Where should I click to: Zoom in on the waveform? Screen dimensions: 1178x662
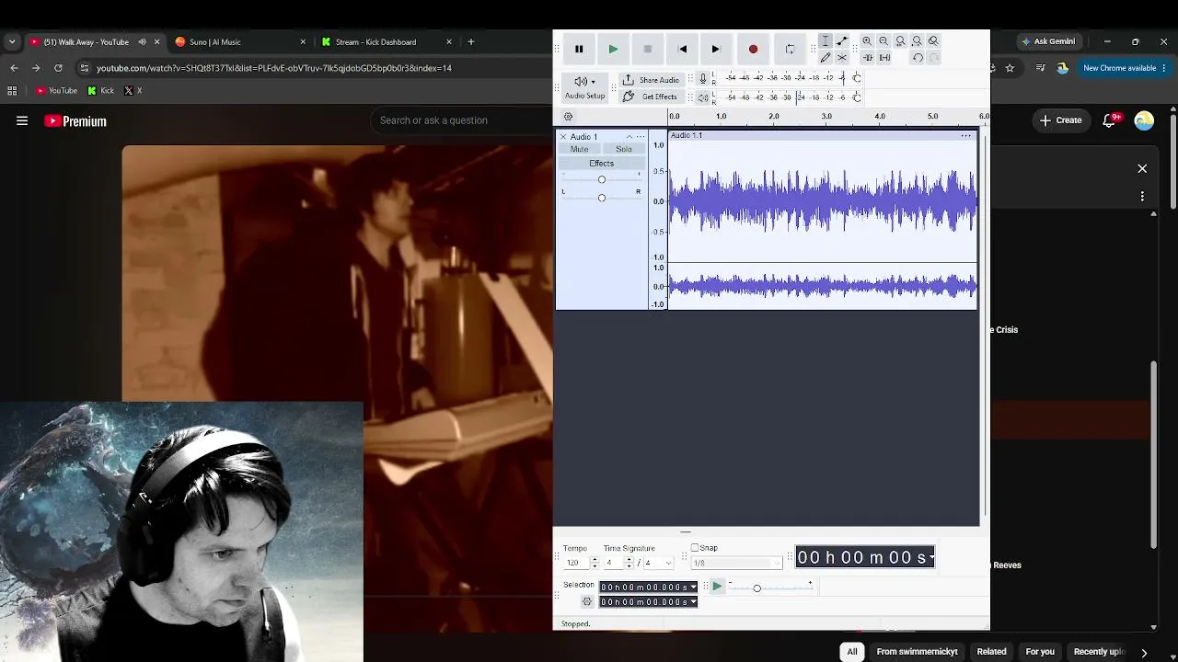[867, 40]
